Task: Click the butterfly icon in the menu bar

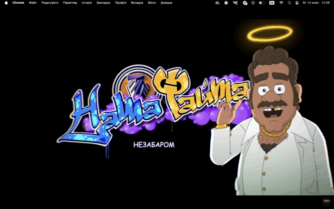Action: coord(235,3)
